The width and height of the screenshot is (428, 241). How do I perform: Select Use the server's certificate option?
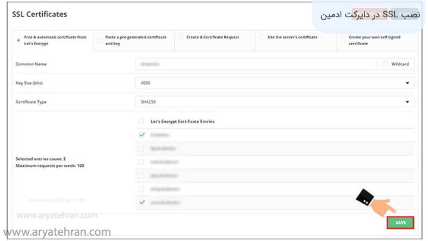point(262,37)
